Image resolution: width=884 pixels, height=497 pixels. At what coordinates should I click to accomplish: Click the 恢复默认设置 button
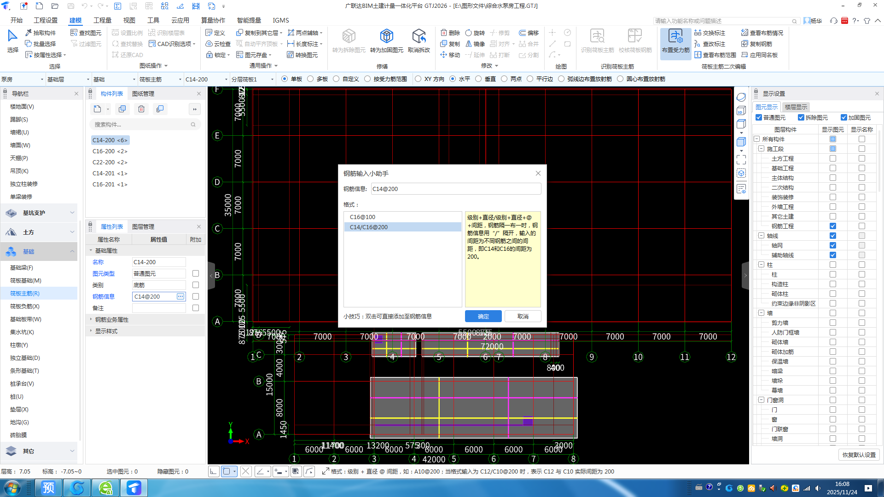tap(859, 455)
